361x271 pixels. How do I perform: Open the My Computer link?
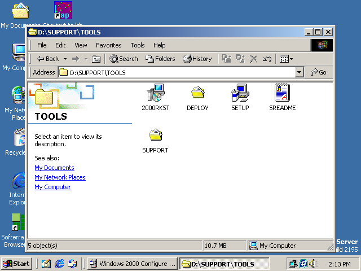tap(52, 187)
